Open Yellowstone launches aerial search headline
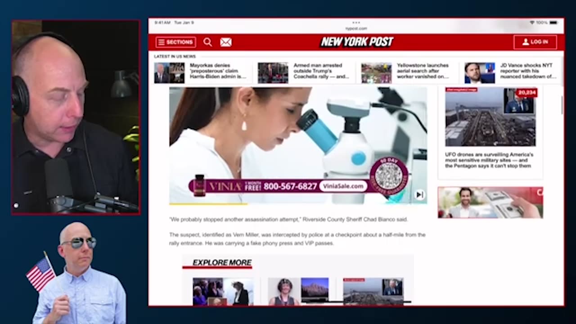This screenshot has height=324, width=576. (x=423, y=71)
